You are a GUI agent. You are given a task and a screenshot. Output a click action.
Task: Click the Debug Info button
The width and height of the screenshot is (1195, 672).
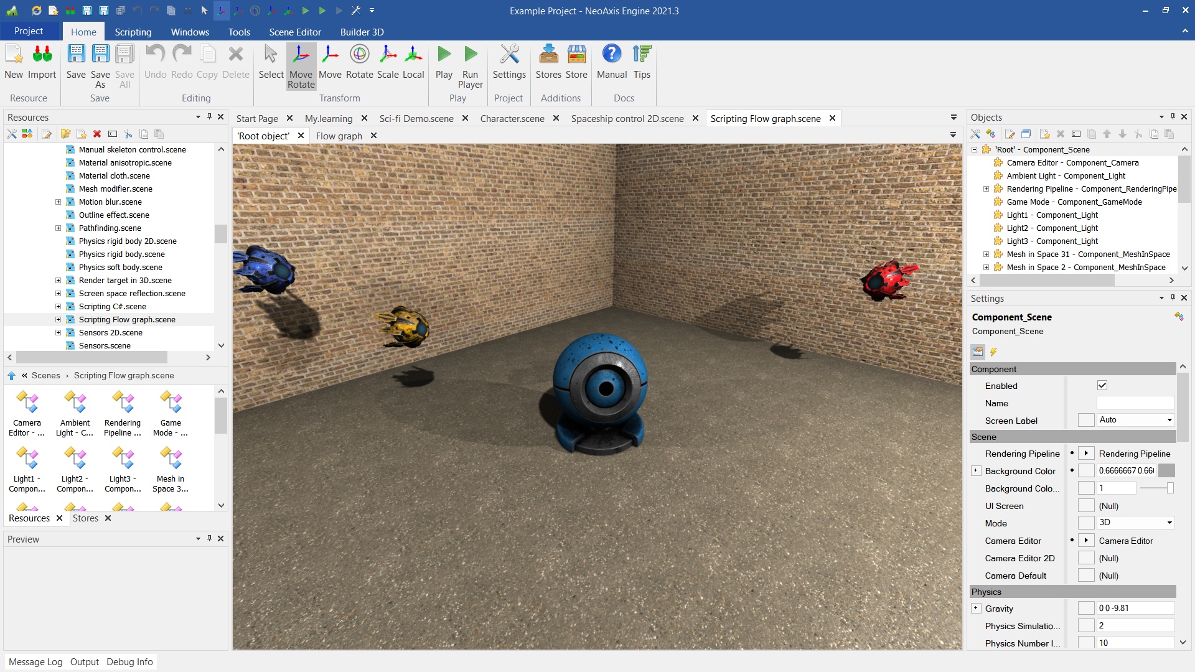point(129,662)
